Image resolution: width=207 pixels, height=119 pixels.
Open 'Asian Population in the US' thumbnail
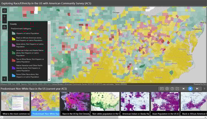(165, 104)
